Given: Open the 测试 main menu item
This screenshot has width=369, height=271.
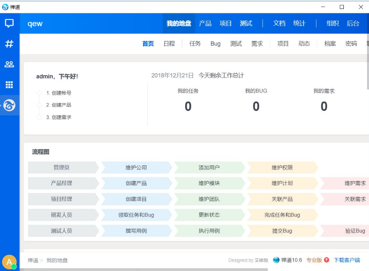Looking at the screenshot, I should coord(246,23).
